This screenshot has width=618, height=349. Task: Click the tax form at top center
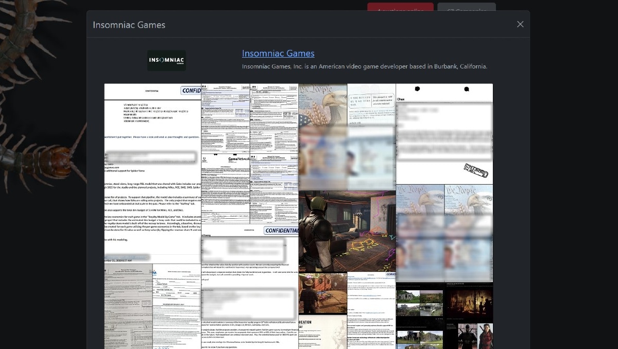tap(225, 117)
